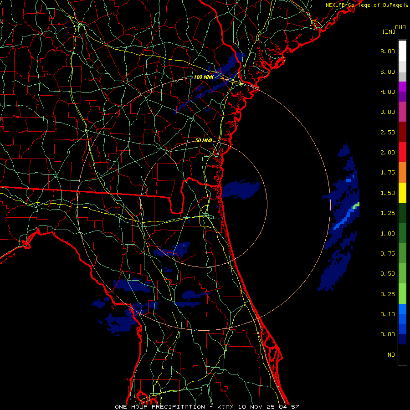Click the OHA product label
Image resolution: width=410 pixels, height=410 pixels.
(400, 27)
